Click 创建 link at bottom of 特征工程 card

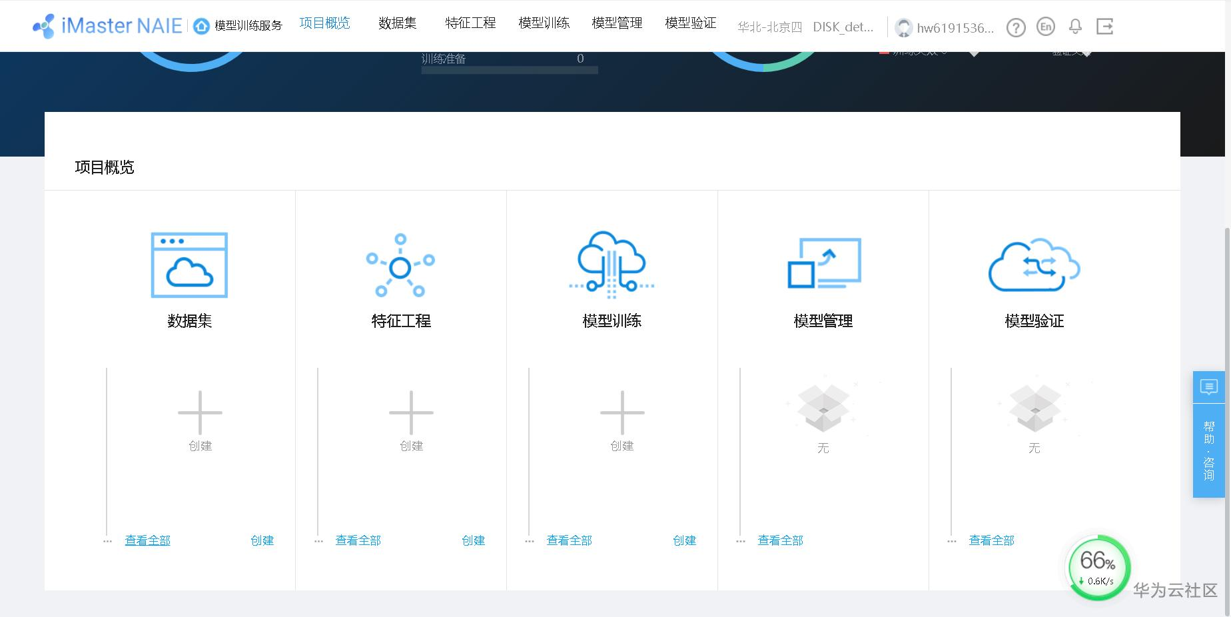pyautogui.click(x=474, y=540)
